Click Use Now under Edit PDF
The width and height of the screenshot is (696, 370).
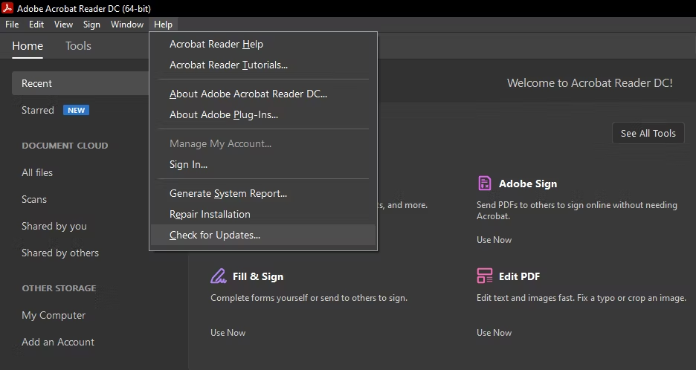[494, 333]
